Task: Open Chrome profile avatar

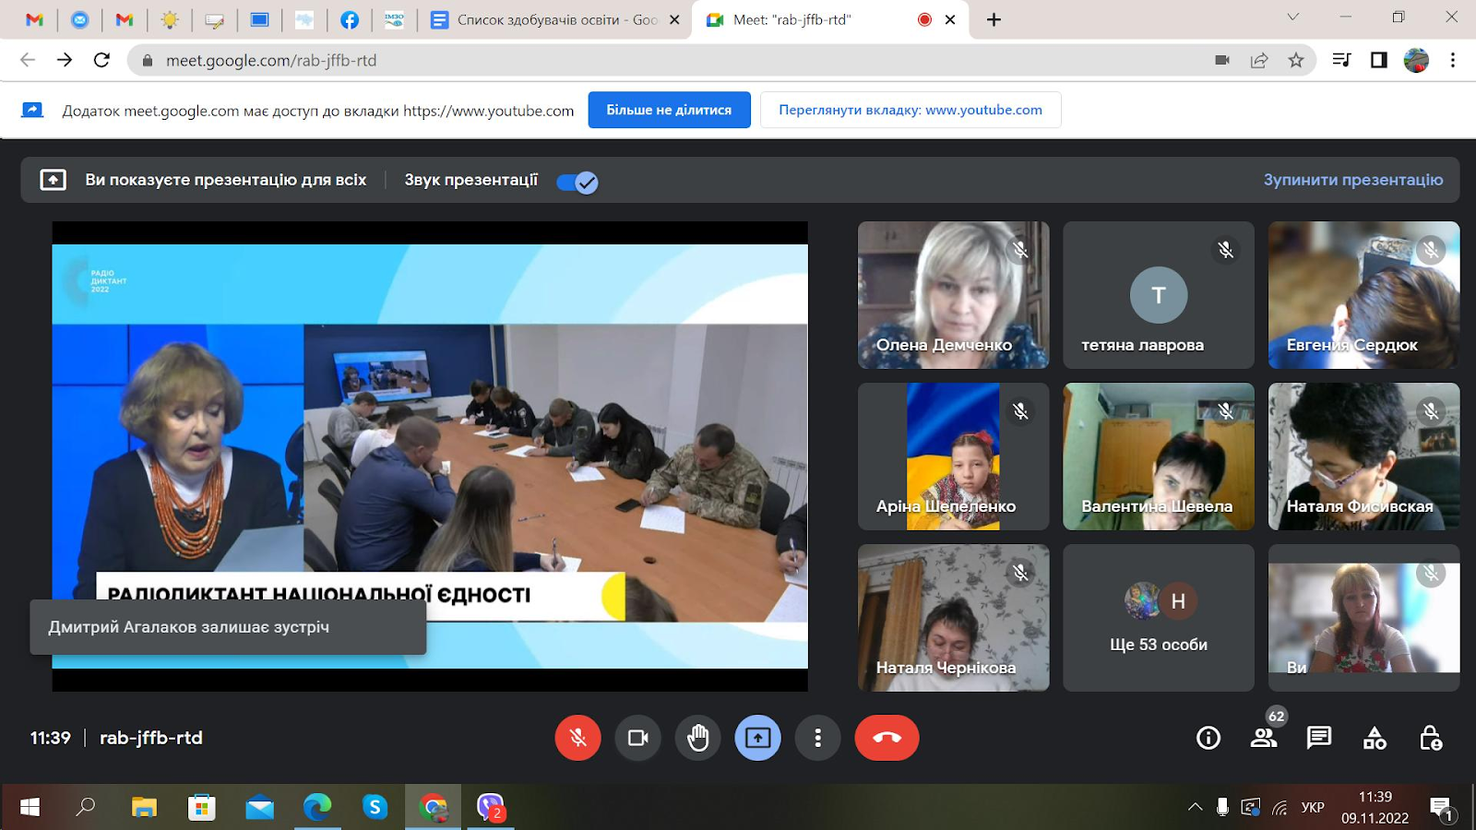Action: [x=1416, y=60]
